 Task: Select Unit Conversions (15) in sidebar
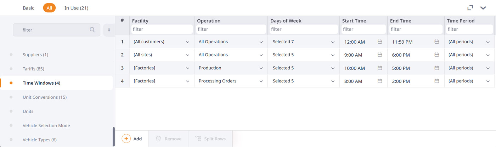[45, 97]
